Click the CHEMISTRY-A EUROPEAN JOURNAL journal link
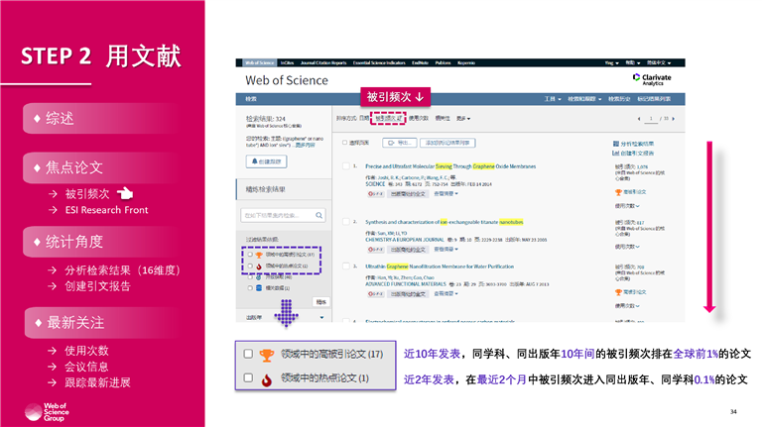The height and width of the screenshot is (427, 762). tap(405, 240)
